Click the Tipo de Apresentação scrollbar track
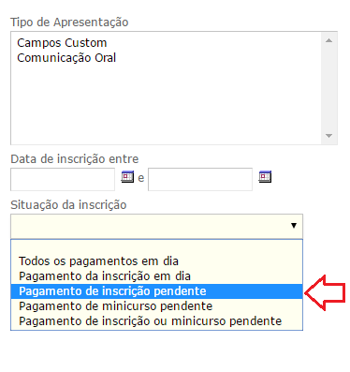 (328, 88)
